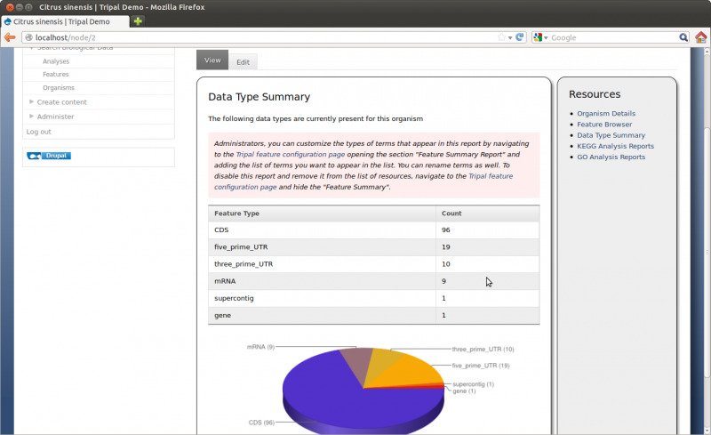Reload the page with the refresh icon

click(x=520, y=37)
